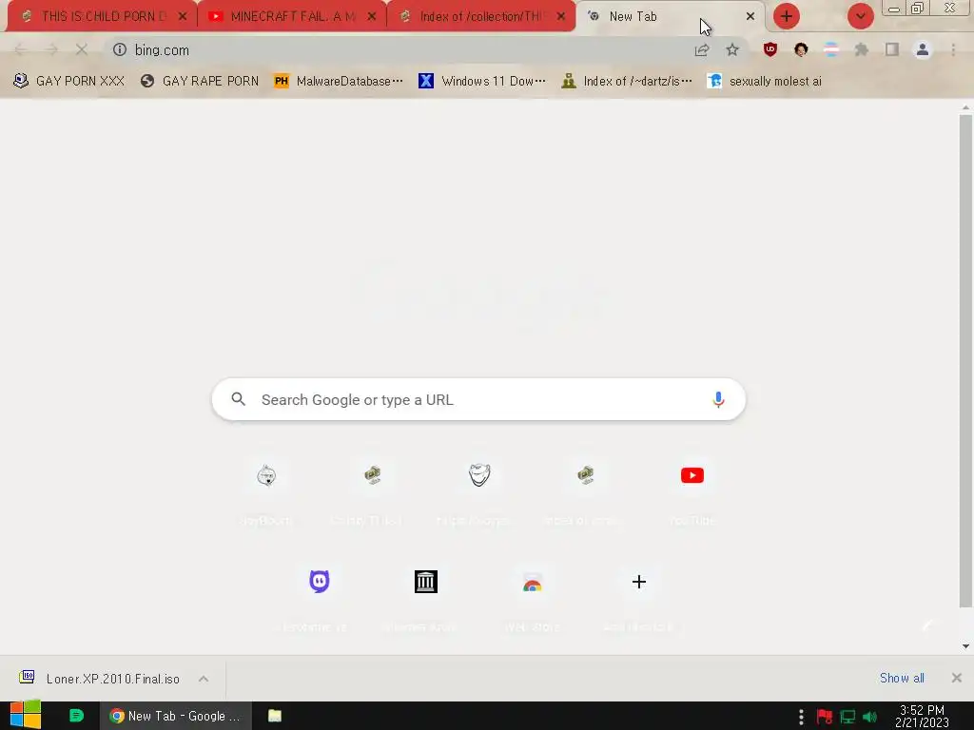Share this page using the share icon
Screen dimensions: 974x730
pos(702,50)
